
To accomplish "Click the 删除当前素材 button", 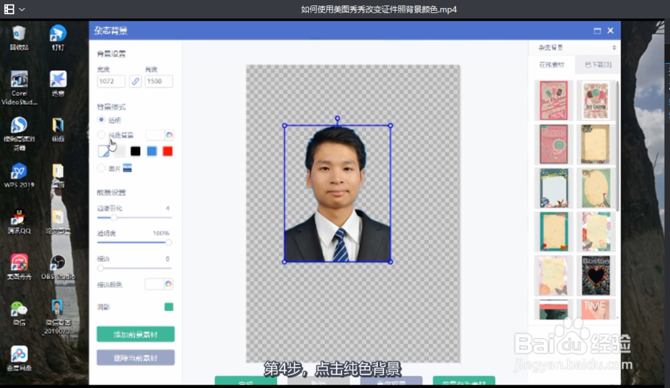I will [x=135, y=357].
